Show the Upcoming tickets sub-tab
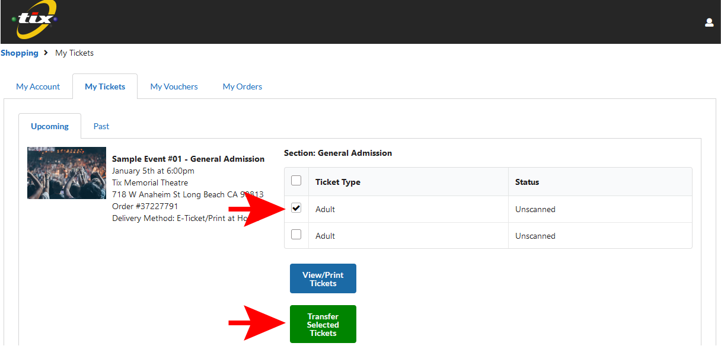Viewport: 721px width, 346px height. pyautogui.click(x=50, y=126)
